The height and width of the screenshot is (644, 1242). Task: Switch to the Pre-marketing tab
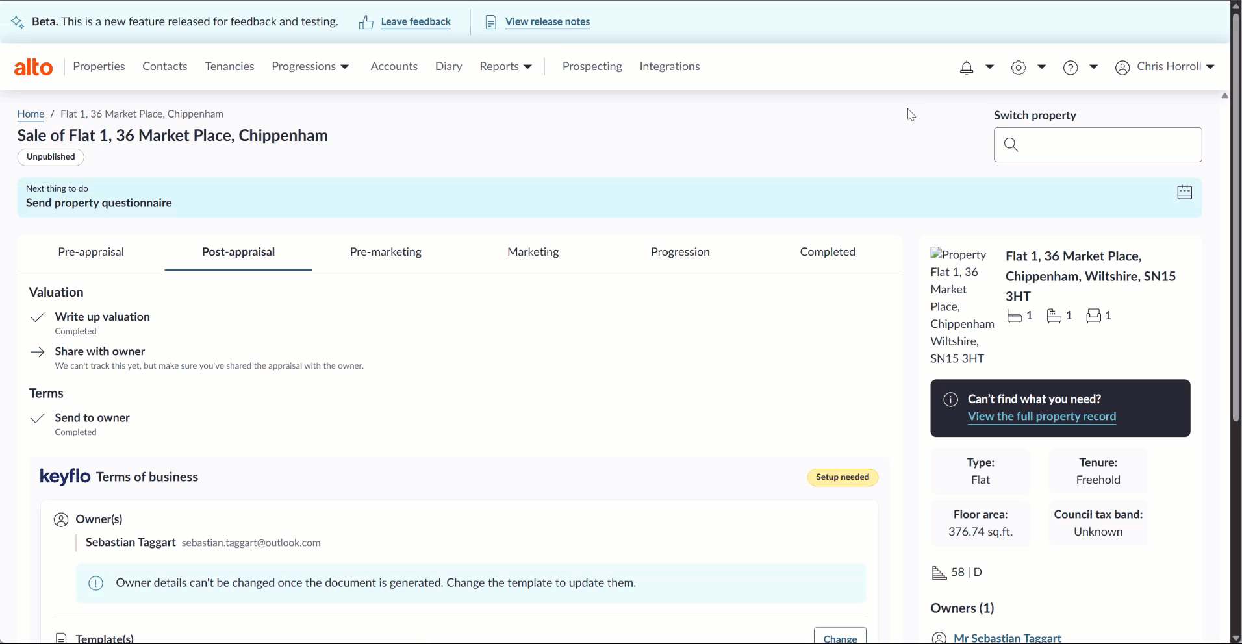pyautogui.click(x=386, y=252)
